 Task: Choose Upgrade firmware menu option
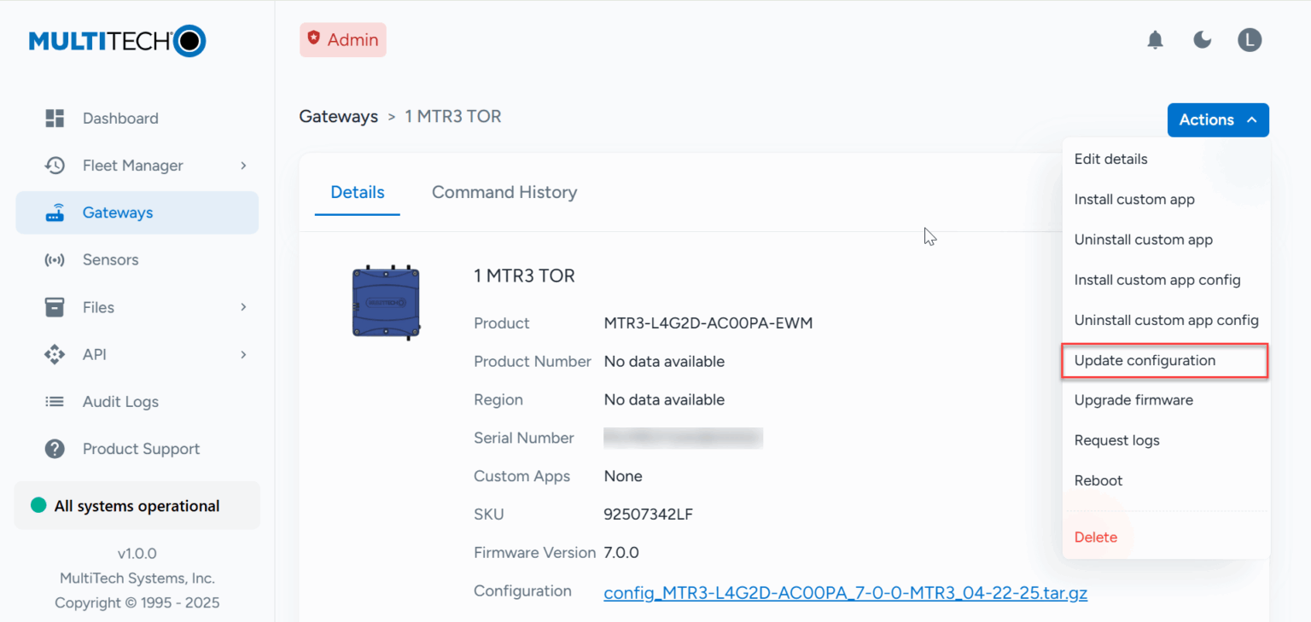tap(1133, 400)
